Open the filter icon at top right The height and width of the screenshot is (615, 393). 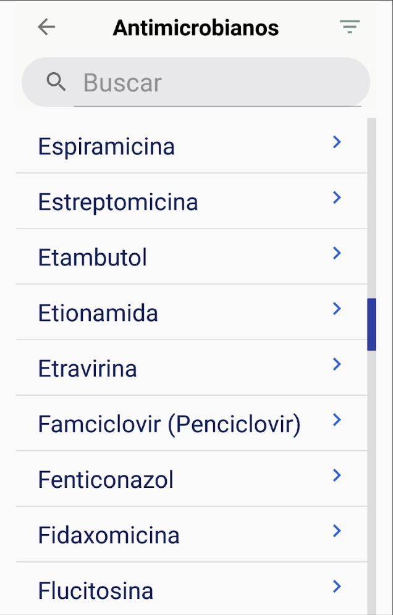point(350,27)
